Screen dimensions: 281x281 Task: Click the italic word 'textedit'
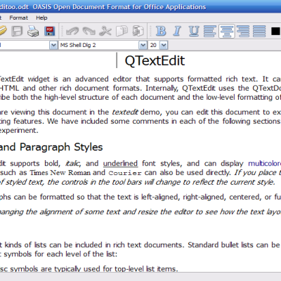point(125,112)
